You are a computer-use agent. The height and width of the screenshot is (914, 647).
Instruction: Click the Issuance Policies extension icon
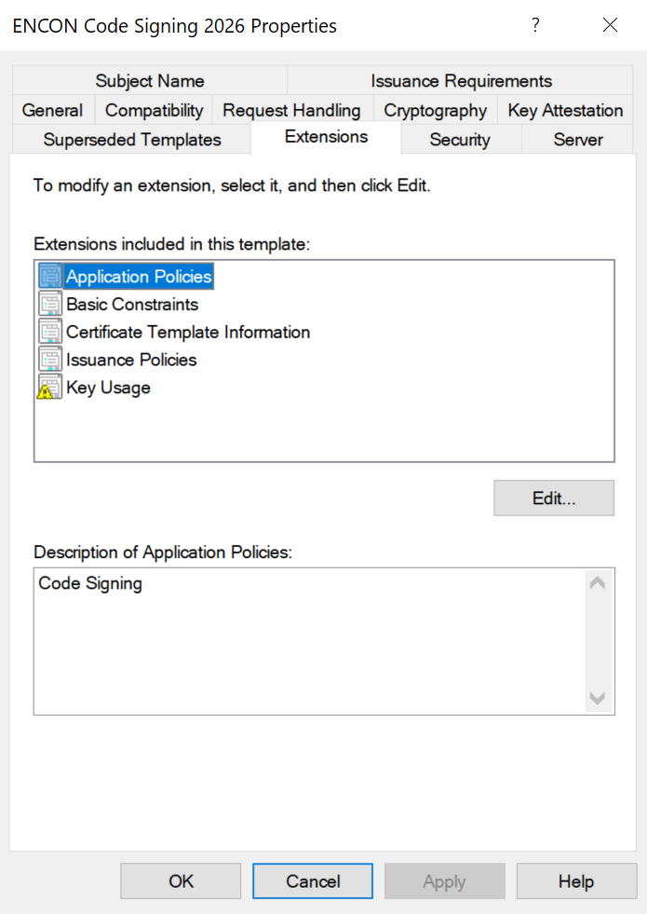[x=50, y=360]
